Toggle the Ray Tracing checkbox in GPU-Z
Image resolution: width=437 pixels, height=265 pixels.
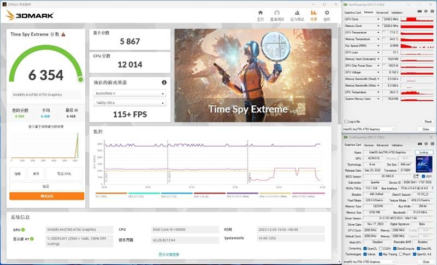point(379,254)
